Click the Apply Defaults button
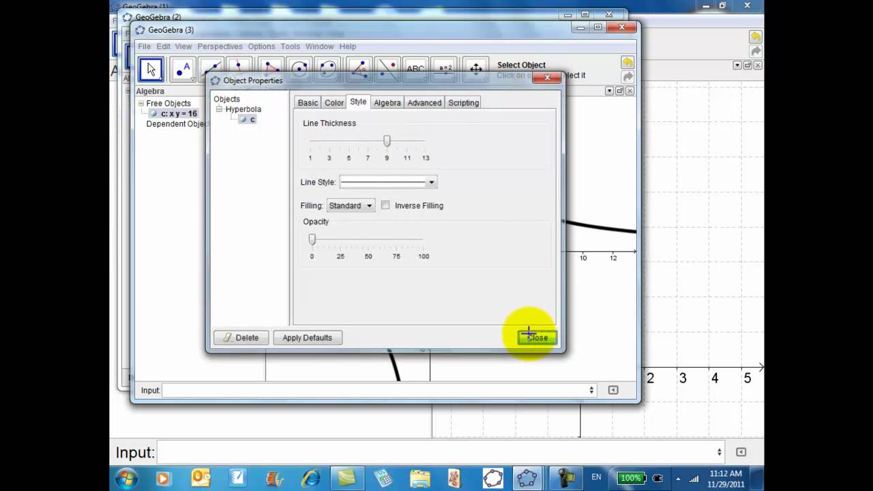Viewport: 873px width, 491px height. (x=308, y=338)
